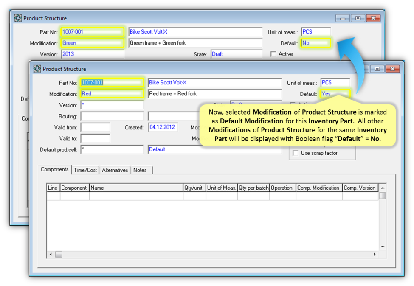The image size is (414, 286).
Task: Click the Valid to field
Action: pos(95,138)
